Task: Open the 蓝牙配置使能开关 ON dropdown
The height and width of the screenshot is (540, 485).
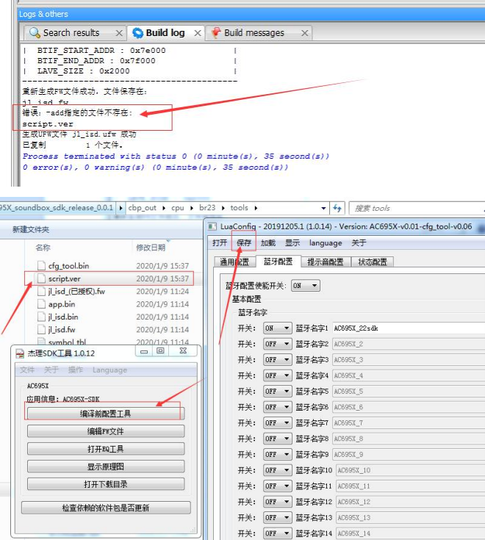Action: click(306, 286)
